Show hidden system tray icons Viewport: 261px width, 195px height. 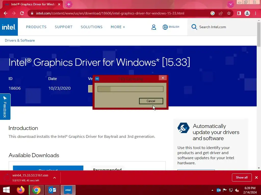212,190
